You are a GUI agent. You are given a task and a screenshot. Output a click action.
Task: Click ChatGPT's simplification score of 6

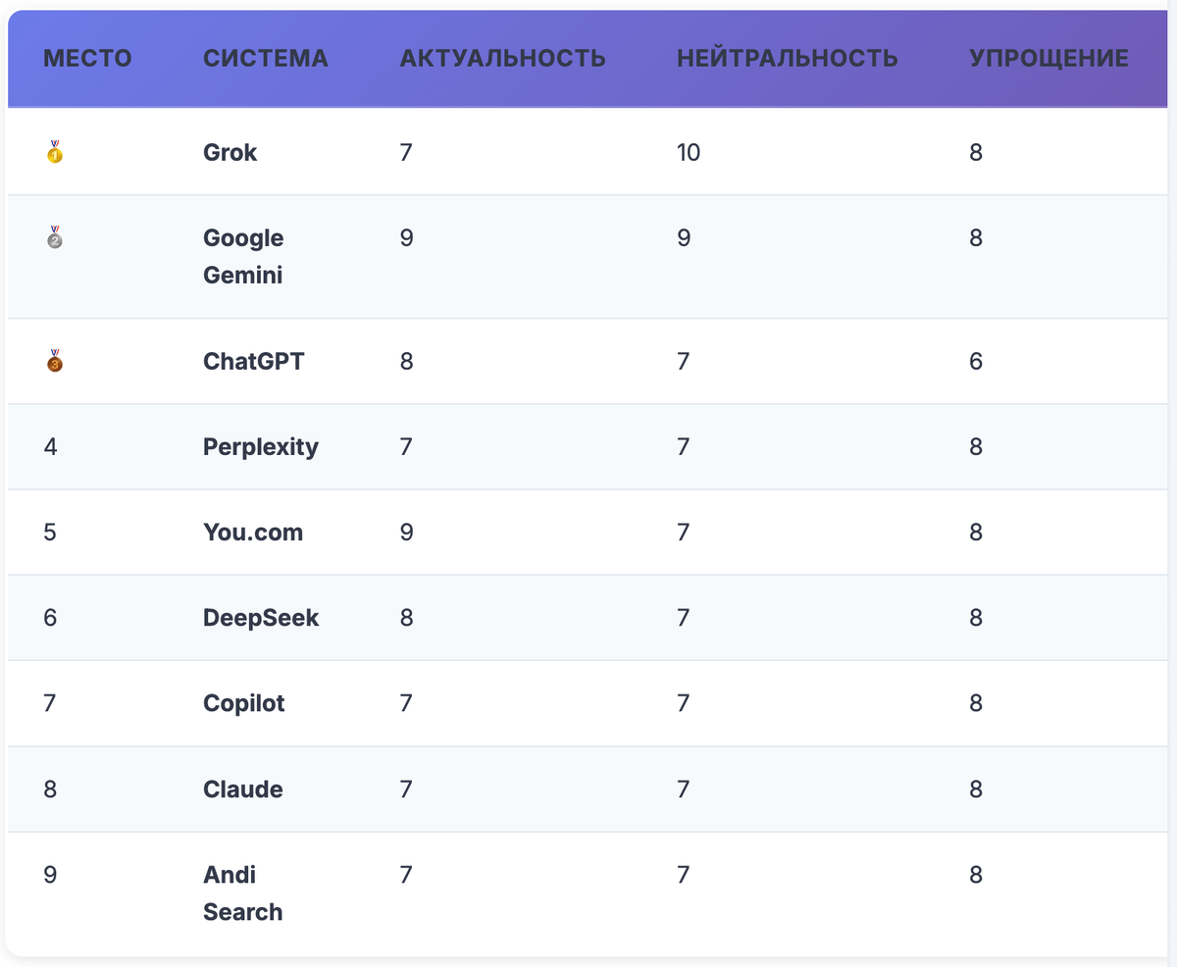(975, 361)
